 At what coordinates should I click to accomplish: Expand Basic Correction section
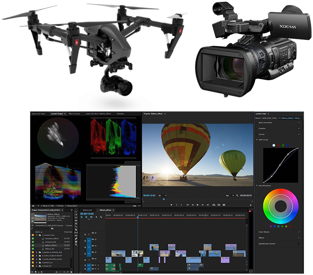pos(257,123)
